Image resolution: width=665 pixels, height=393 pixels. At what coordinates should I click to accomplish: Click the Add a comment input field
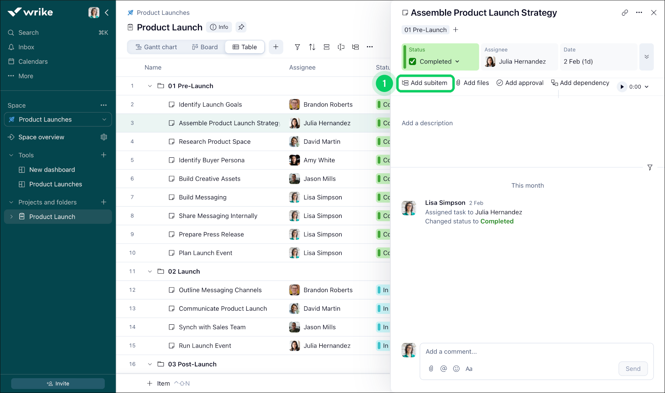536,352
